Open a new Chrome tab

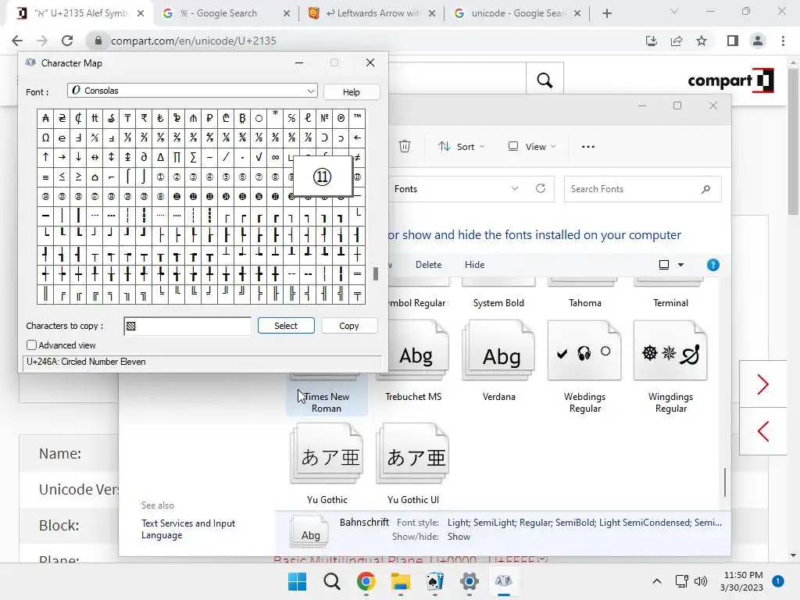pyautogui.click(x=606, y=13)
